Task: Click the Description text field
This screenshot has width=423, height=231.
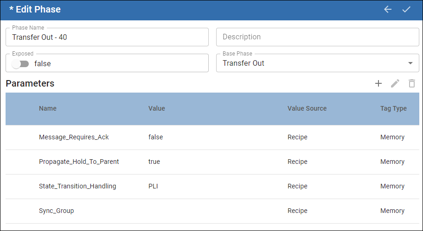Action: pyautogui.click(x=317, y=37)
